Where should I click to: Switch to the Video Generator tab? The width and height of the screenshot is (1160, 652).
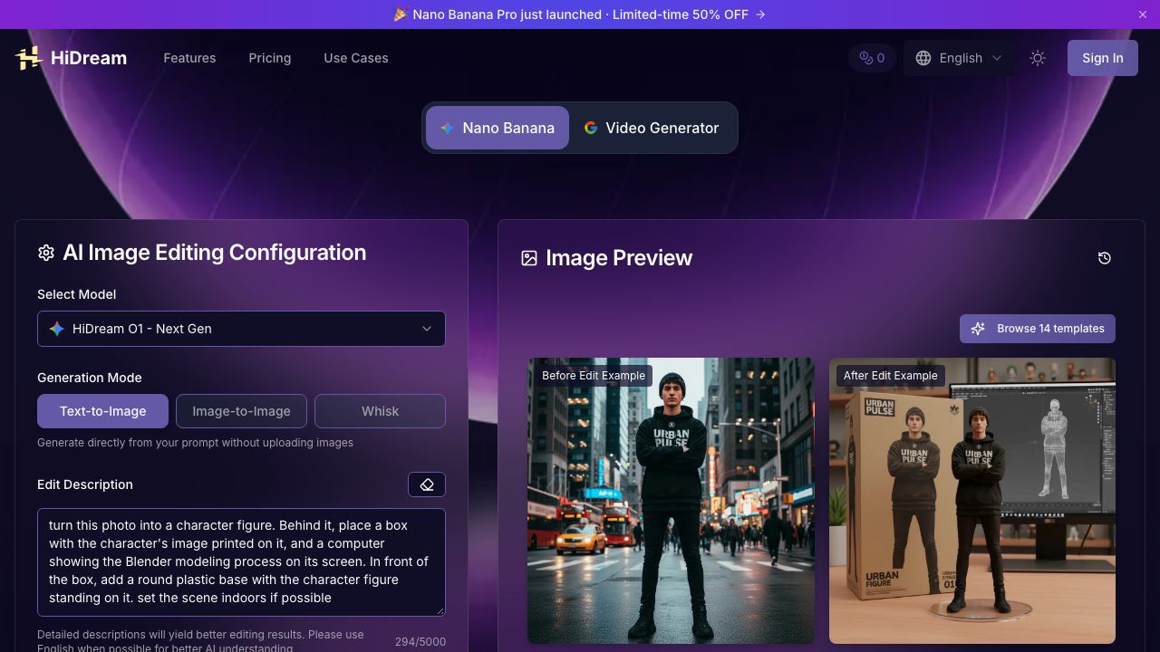click(x=652, y=128)
